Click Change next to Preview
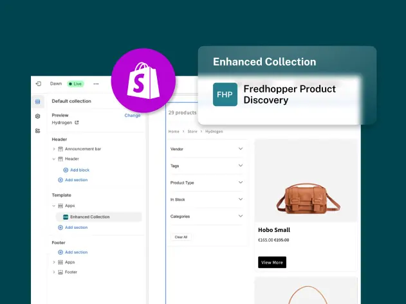 click(x=133, y=116)
